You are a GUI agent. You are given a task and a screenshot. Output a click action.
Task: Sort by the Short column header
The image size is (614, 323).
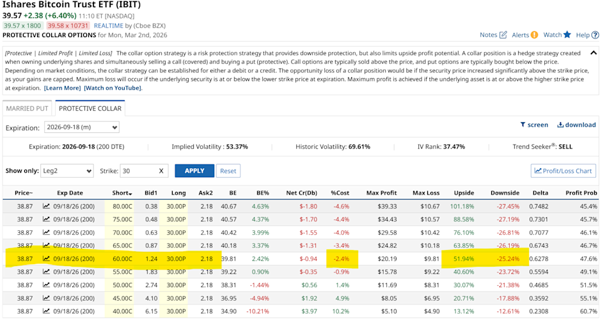(x=120, y=193)
